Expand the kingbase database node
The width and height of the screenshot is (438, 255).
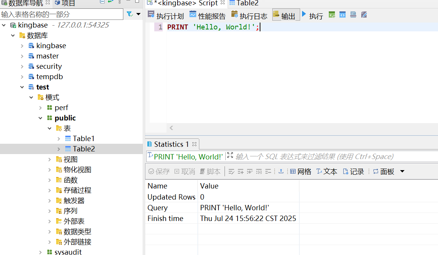22,46
